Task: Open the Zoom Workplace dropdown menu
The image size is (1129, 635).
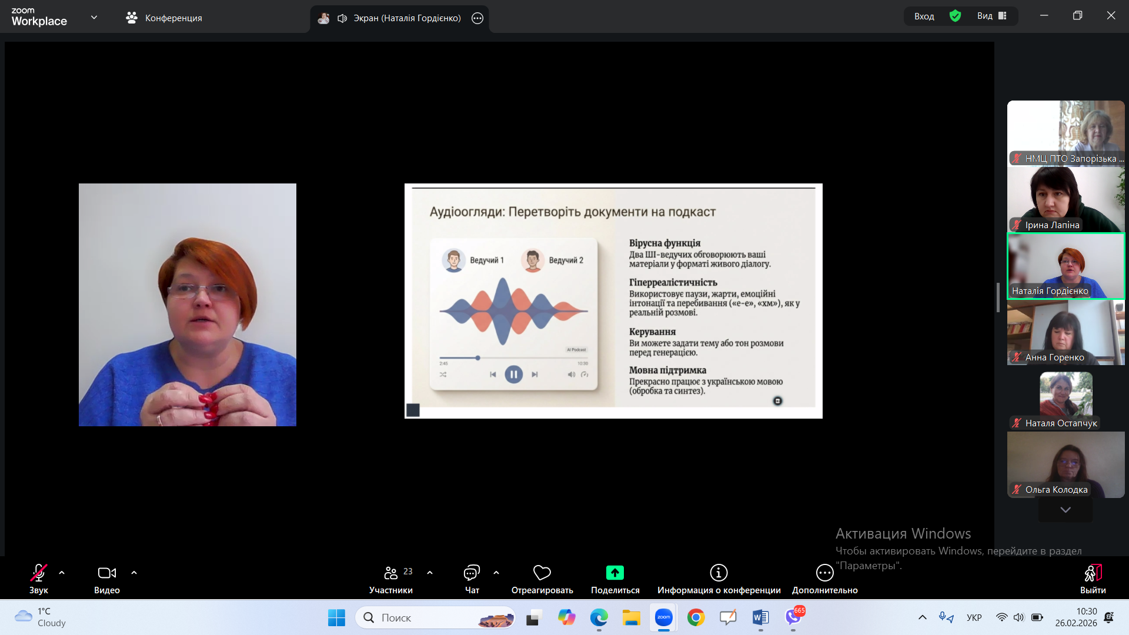Action: 94,18
